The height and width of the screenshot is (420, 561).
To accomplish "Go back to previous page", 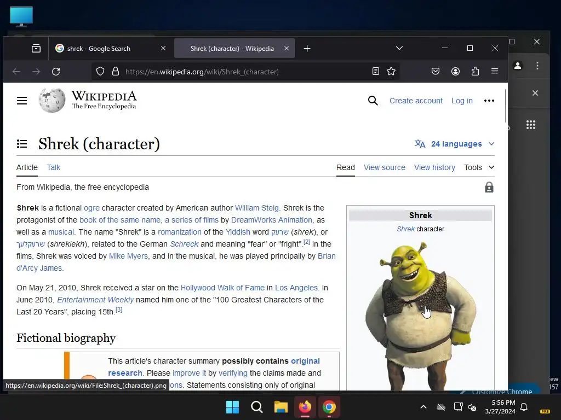I will tap(16, 72).
